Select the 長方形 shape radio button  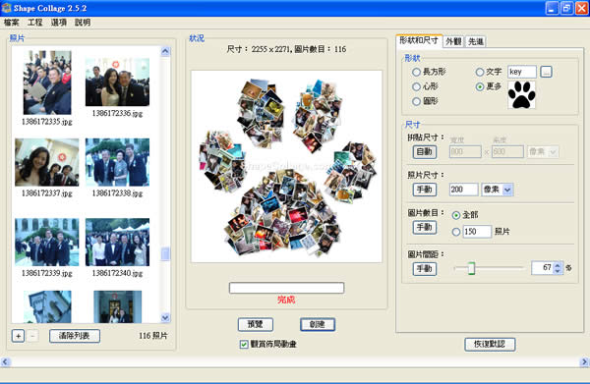click(416, 72)
